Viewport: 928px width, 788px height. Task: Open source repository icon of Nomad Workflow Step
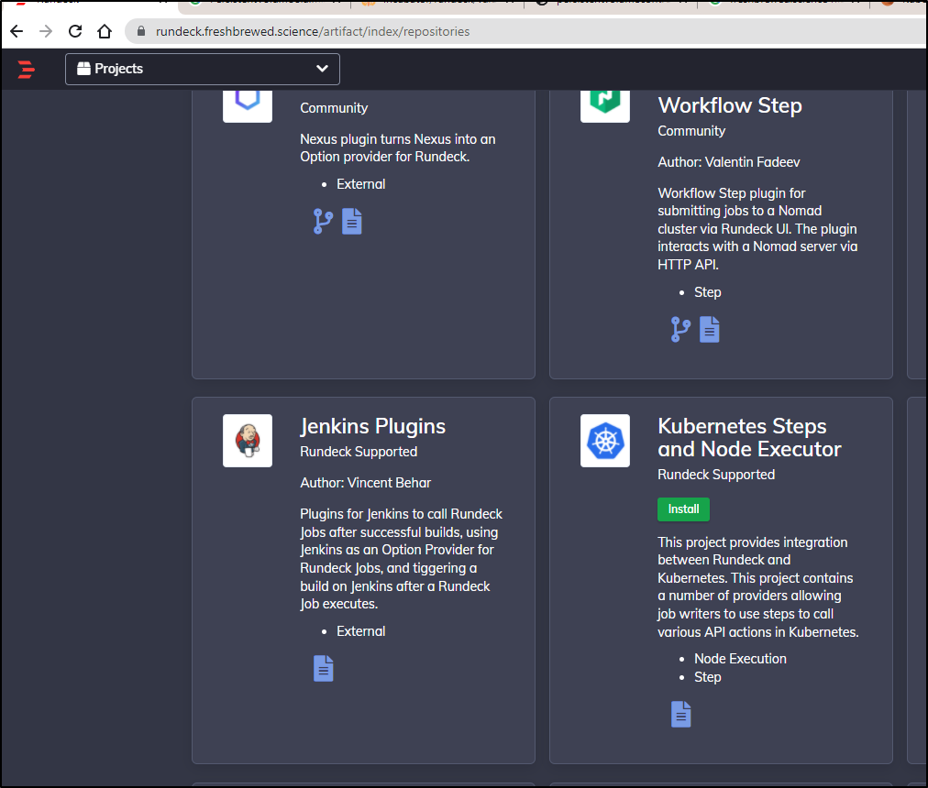(x=680, y=330)
